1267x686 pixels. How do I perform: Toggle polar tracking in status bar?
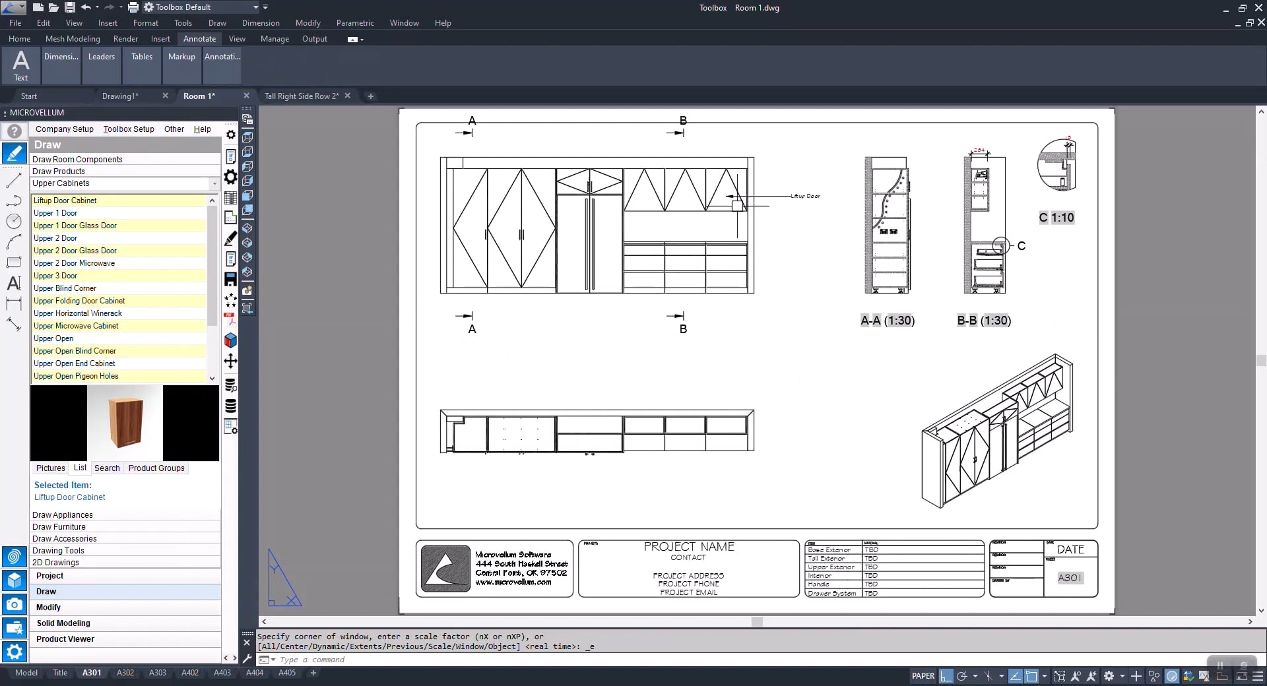coord(962,675)
